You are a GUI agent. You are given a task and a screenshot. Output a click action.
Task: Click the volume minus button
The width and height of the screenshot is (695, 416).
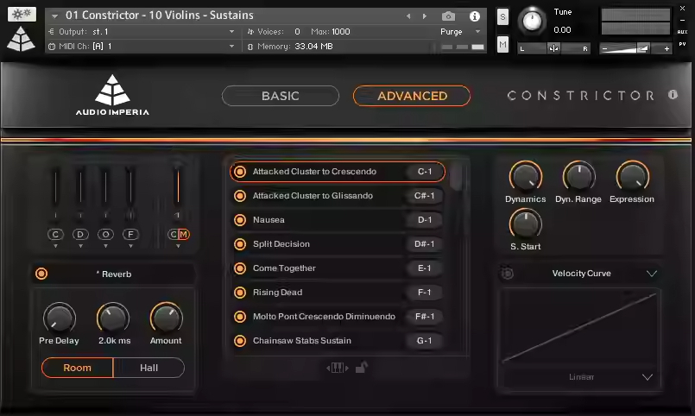[x=604, y=48]
